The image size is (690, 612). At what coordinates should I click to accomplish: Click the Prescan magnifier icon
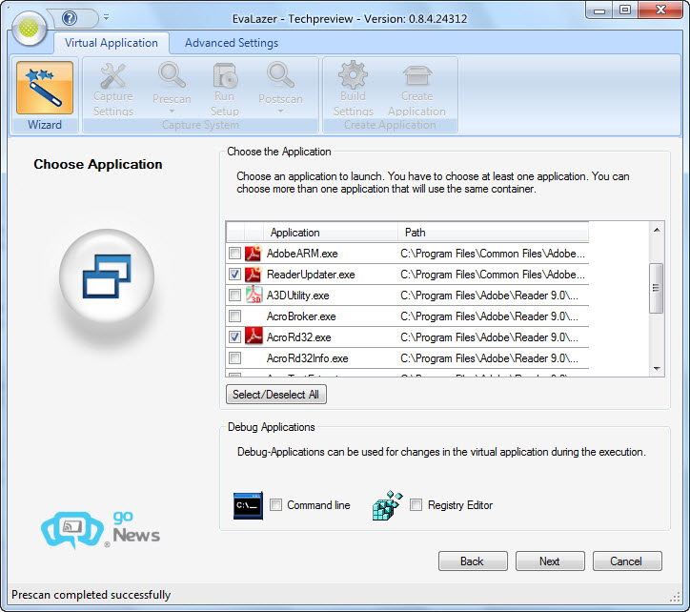(172, 75)
